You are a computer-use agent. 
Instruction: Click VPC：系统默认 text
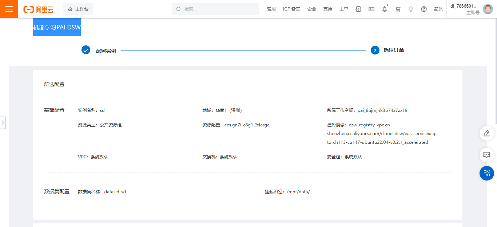93,157
